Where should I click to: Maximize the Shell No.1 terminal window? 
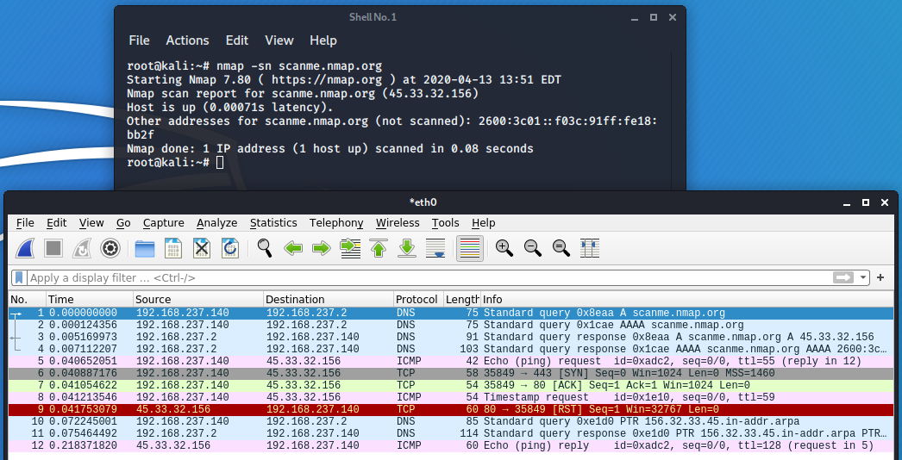click(x=654, y=17)
